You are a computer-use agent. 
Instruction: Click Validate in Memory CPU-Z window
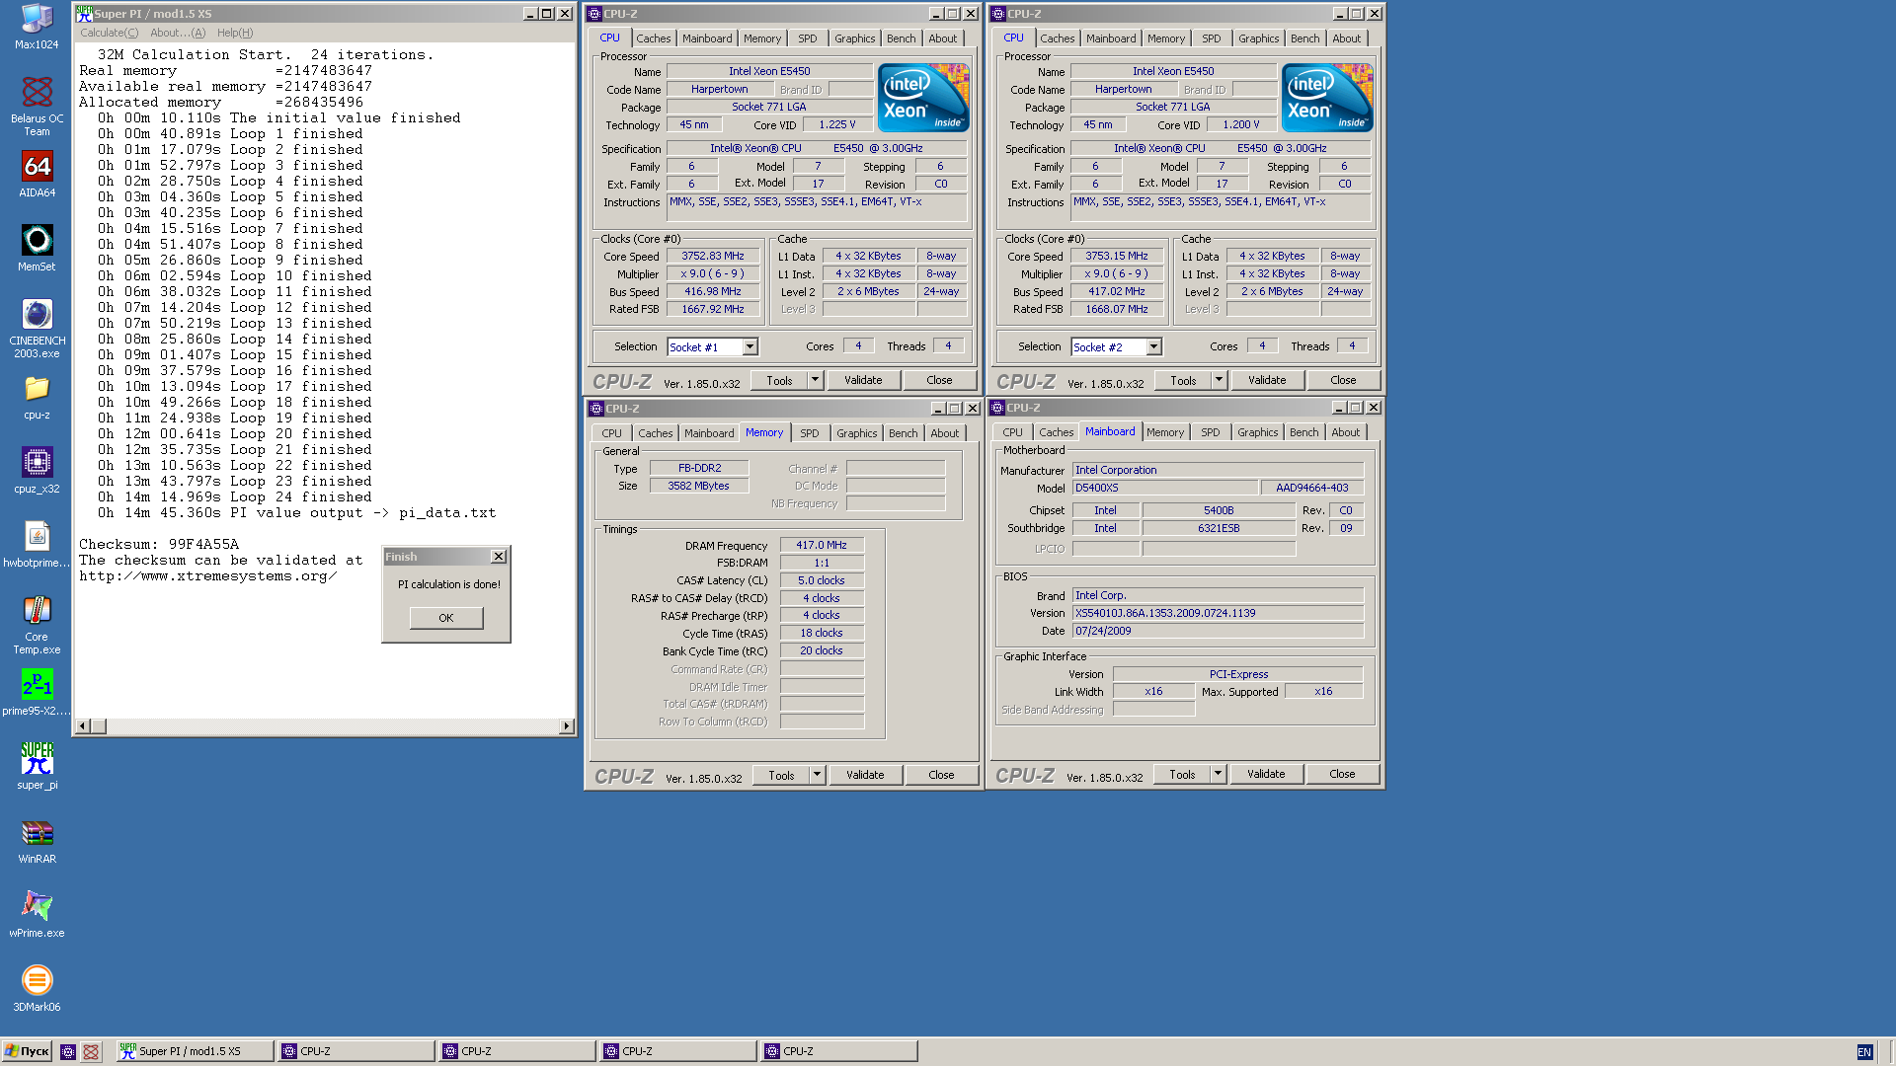point(865,775)
